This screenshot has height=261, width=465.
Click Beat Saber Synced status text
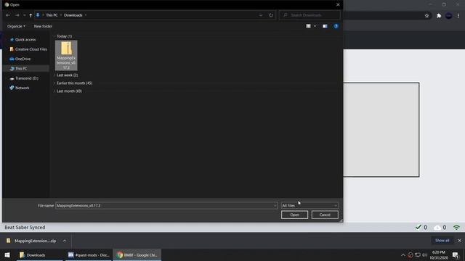point(25,228)
